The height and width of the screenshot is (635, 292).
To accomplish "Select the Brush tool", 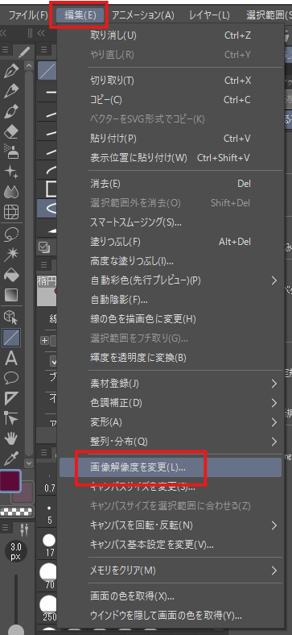I will 11,111.
